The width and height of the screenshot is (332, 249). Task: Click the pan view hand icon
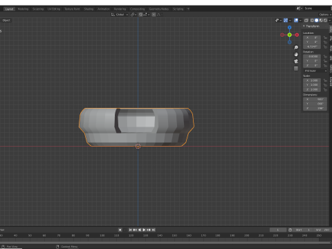pos(296,55)
